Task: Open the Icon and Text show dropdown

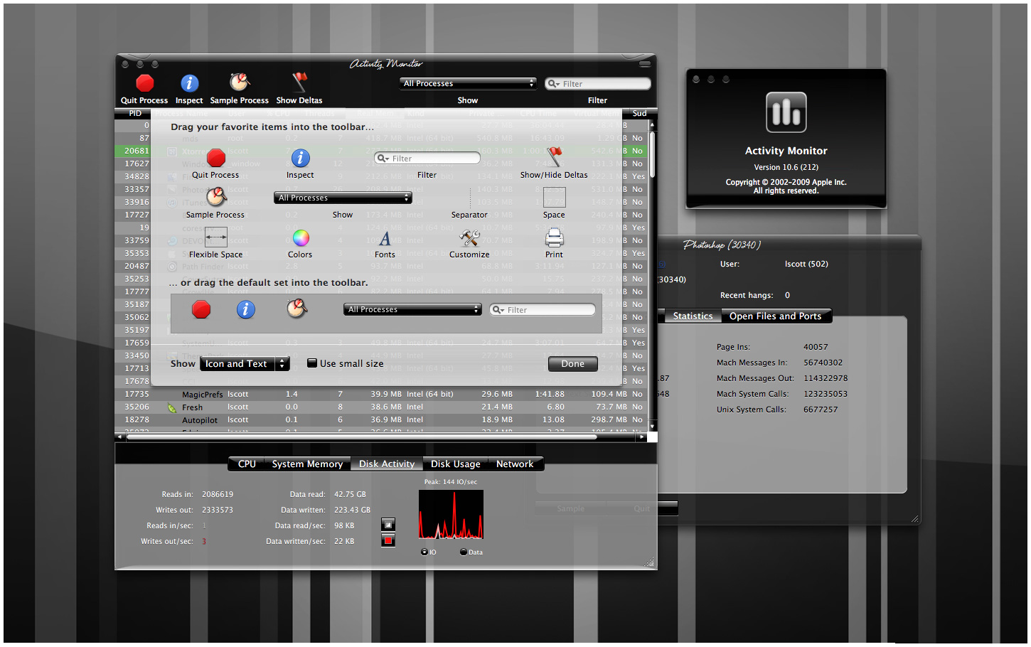Action: pos(245,363)
